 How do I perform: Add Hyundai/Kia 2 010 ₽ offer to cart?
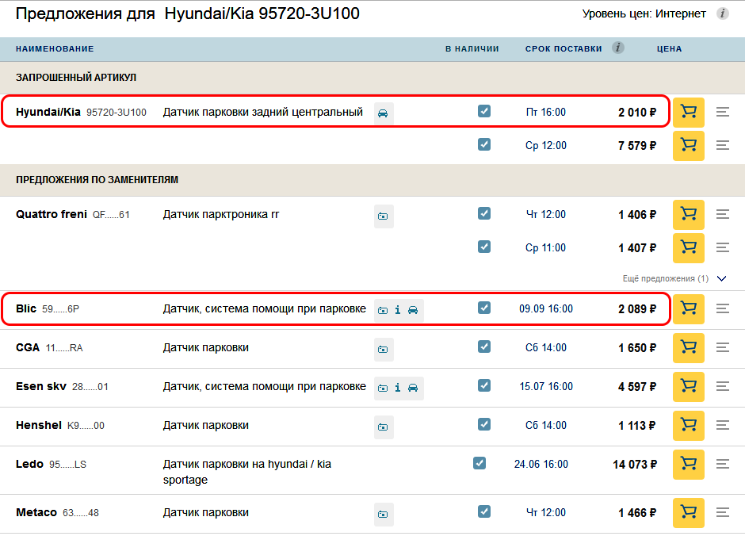coord(689,112)
